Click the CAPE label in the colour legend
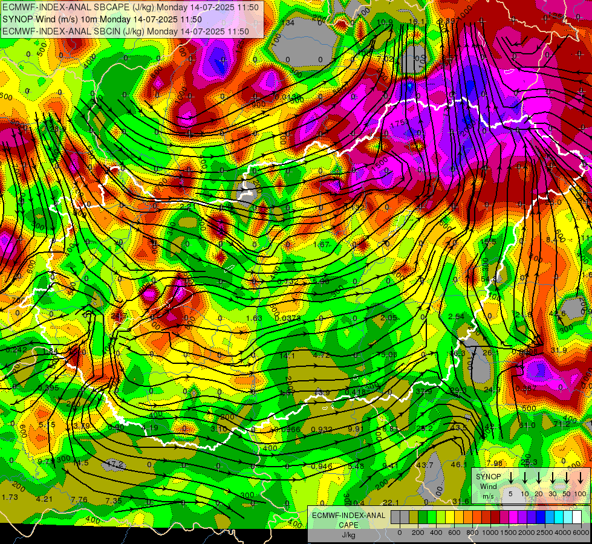 (348, 525)
